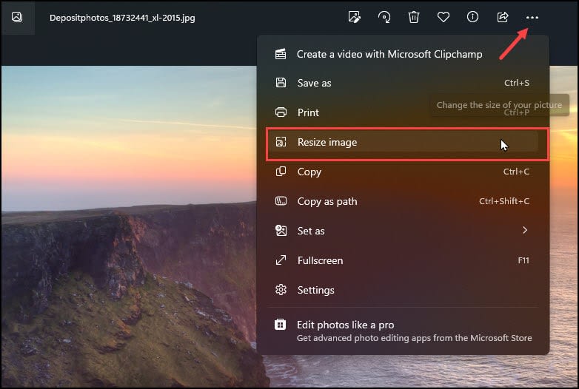
Task: Delete the photo using the trash icon
Action: 414,17
